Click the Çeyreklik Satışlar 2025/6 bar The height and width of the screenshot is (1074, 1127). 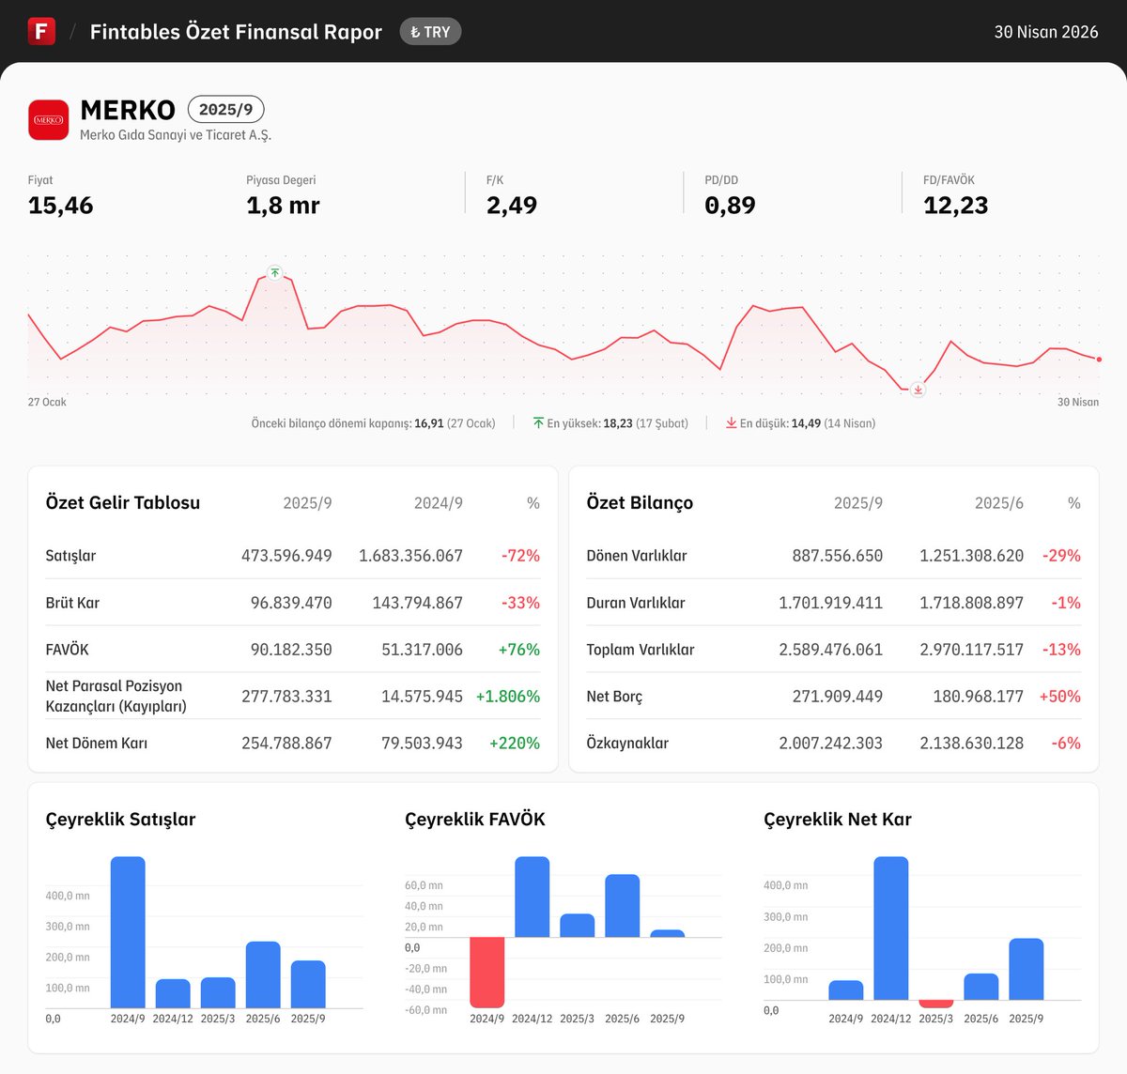tap(263, 974)
